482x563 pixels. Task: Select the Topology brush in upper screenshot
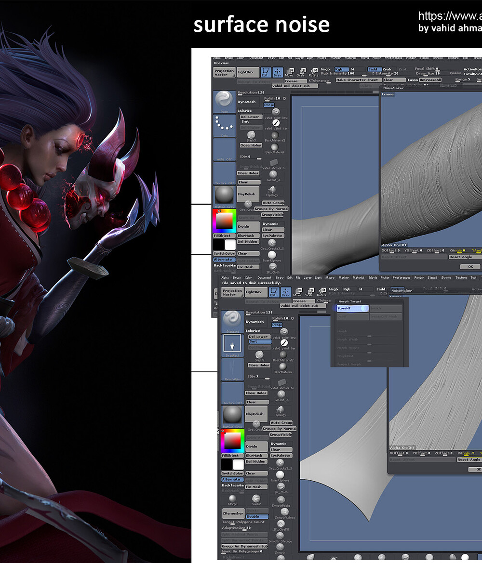[272, 191]
